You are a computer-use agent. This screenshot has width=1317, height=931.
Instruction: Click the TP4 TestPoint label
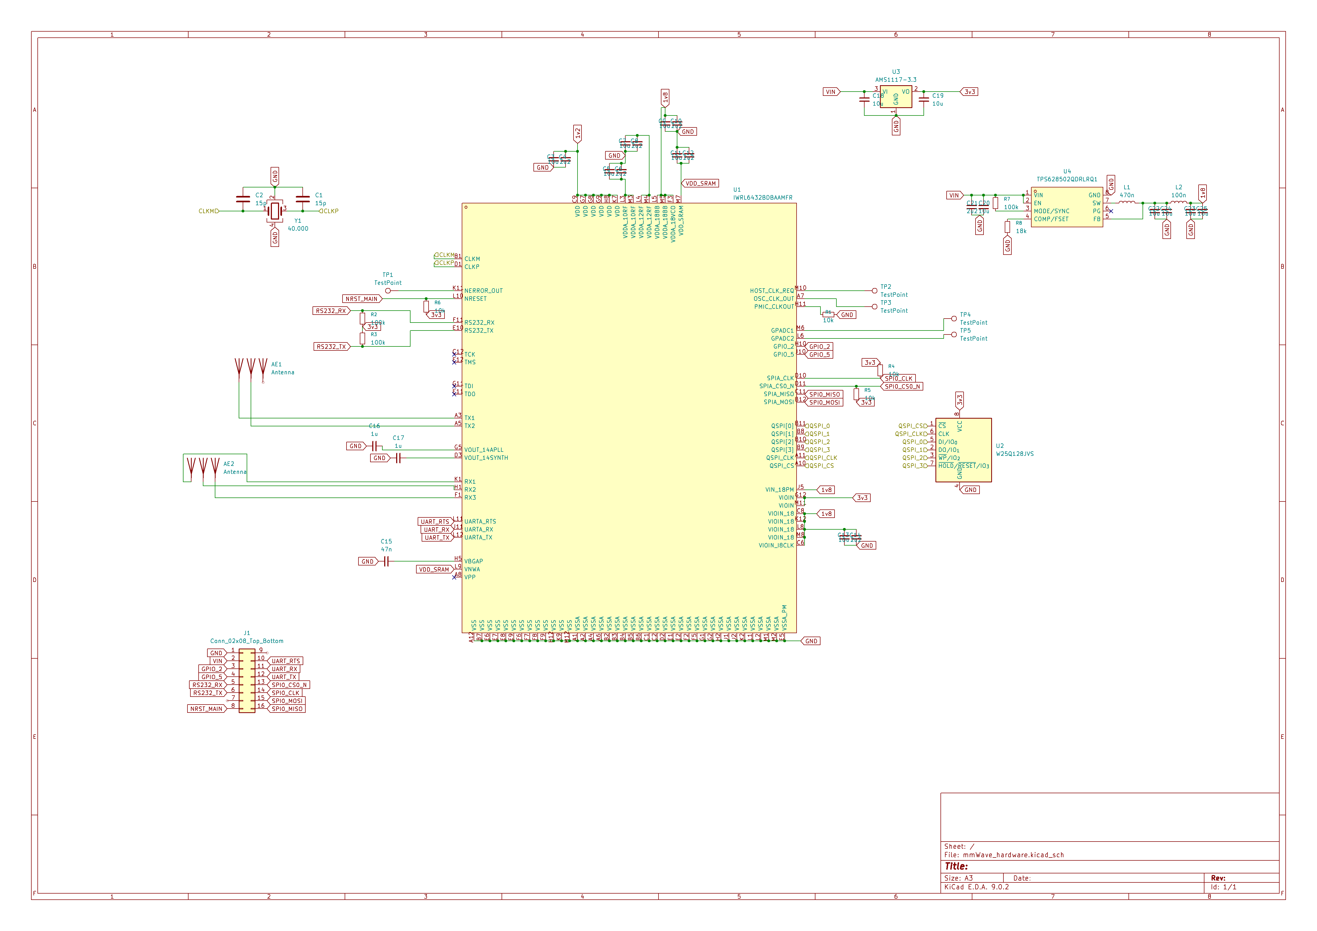coord(973,319)
